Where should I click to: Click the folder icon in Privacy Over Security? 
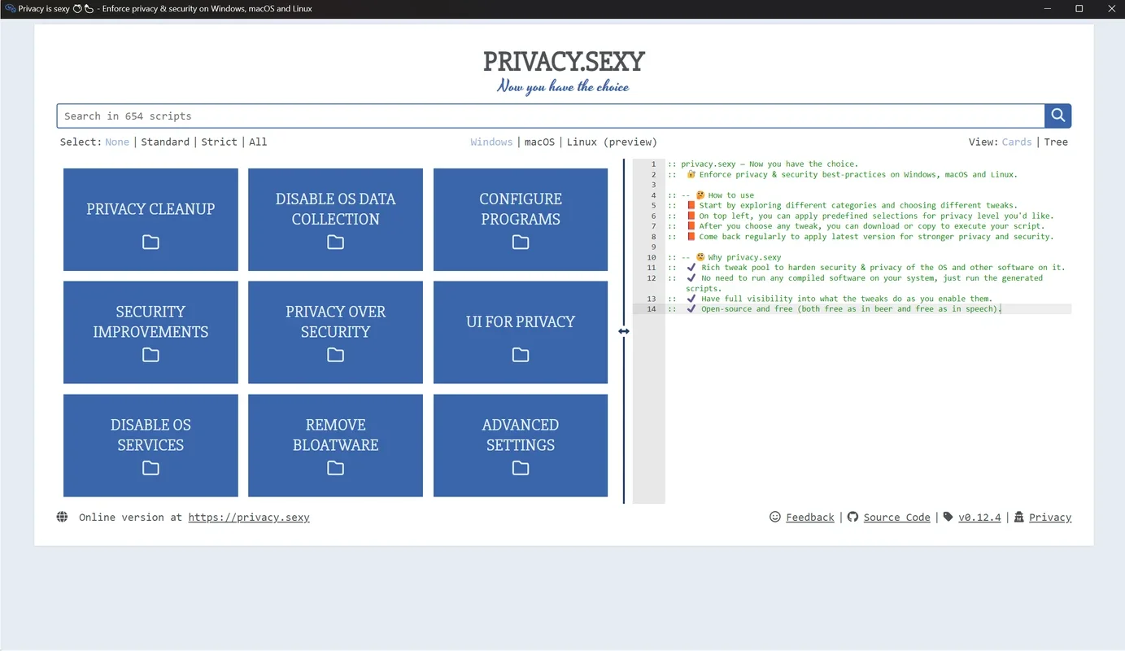335,355
